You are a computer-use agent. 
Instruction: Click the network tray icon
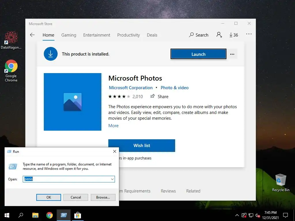pyautogui.click(x=251, y=215)
